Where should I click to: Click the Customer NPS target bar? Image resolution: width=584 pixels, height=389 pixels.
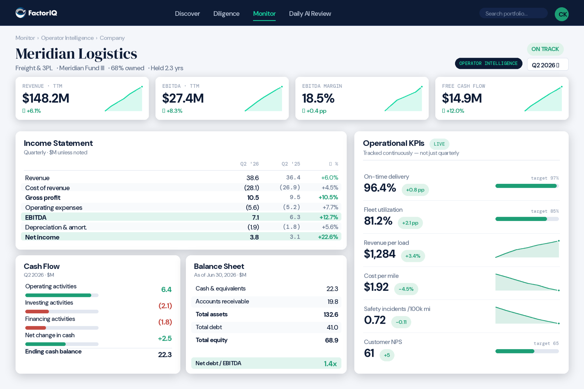(527, 351)
